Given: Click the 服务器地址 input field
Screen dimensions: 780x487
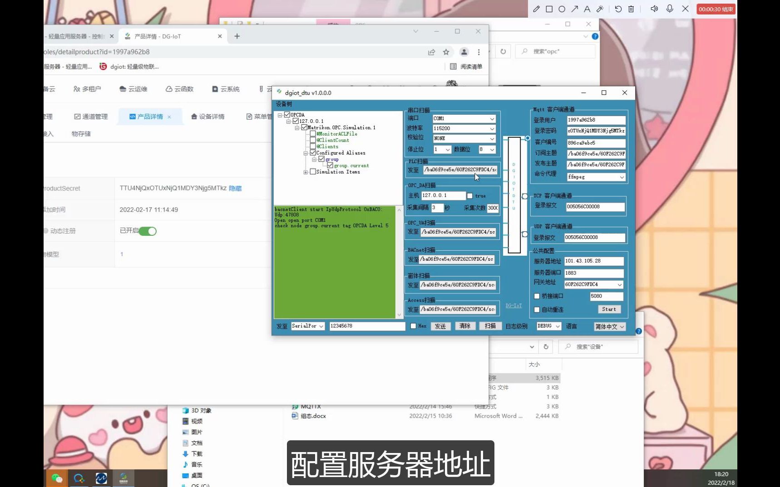Looking at the screenshot, I should 593,261.
